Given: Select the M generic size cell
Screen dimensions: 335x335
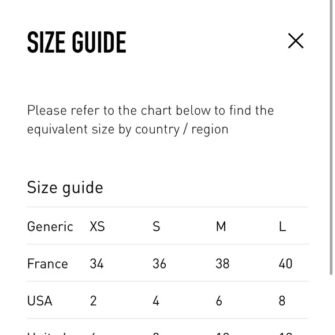Looking at the screenshot, I should coord(221,226).
